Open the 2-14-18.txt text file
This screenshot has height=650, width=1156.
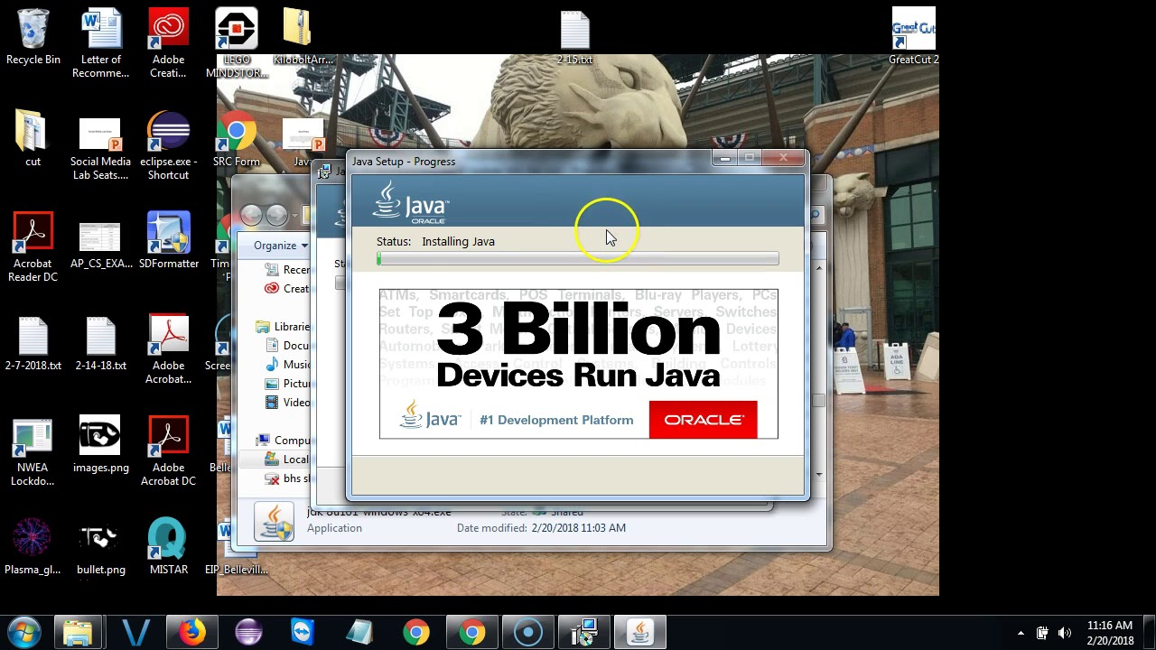coord(100,343)
